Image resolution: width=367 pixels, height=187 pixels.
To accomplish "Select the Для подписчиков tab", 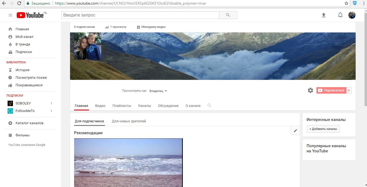I will tap(90, 121).
